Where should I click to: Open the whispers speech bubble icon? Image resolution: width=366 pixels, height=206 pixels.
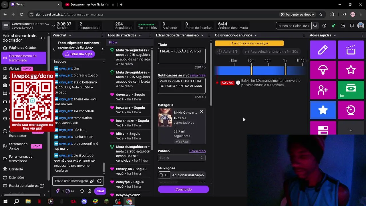point(352,26)
